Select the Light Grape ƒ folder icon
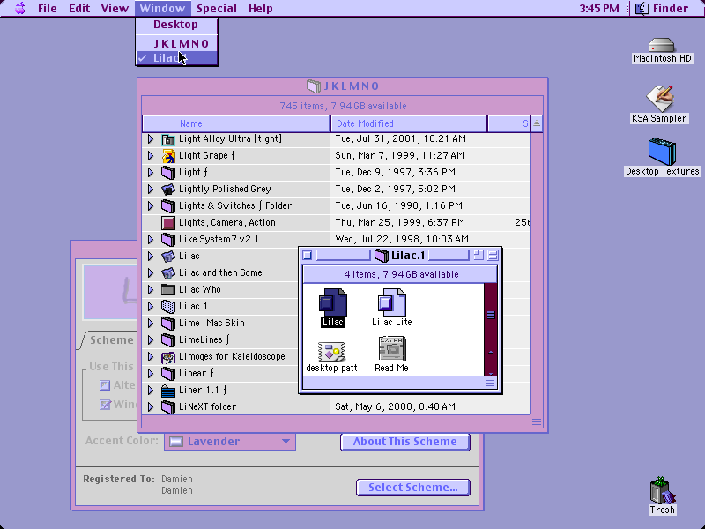705x529 pixels. [x=167, y=156]
